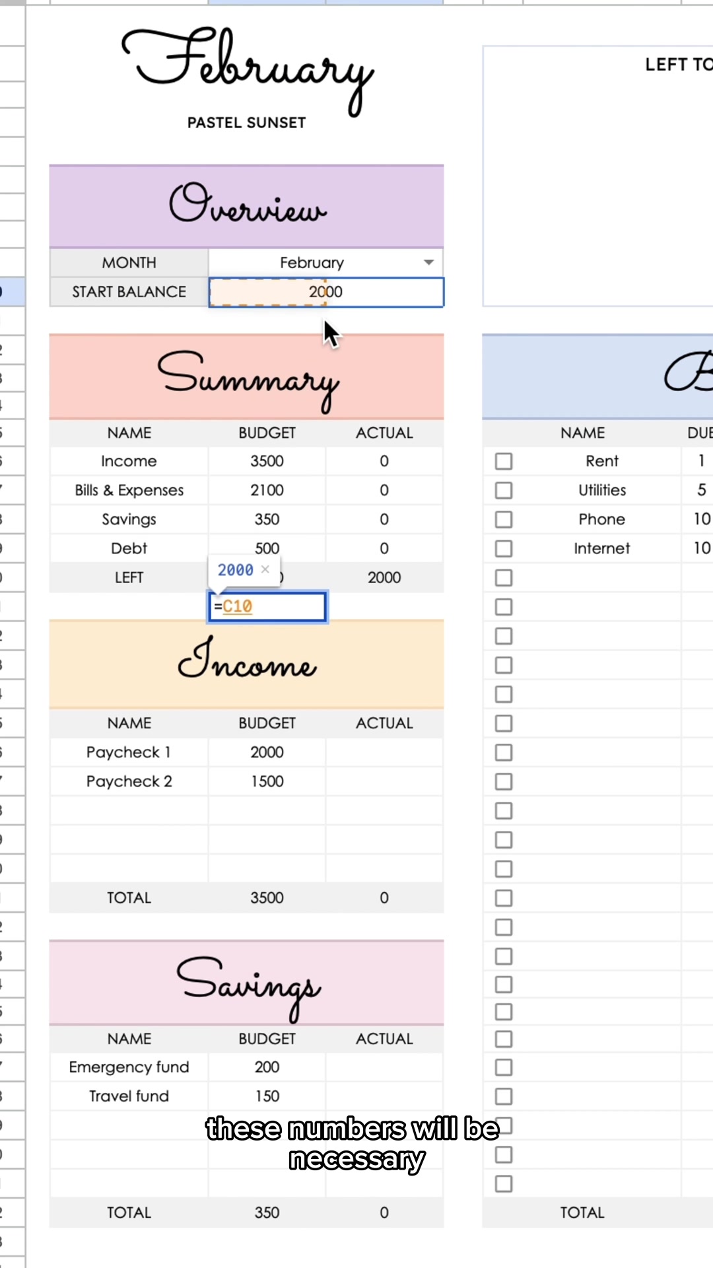Select Debt budget cell 500
This screenshot has width=713, height=1268.
(267, 548)
